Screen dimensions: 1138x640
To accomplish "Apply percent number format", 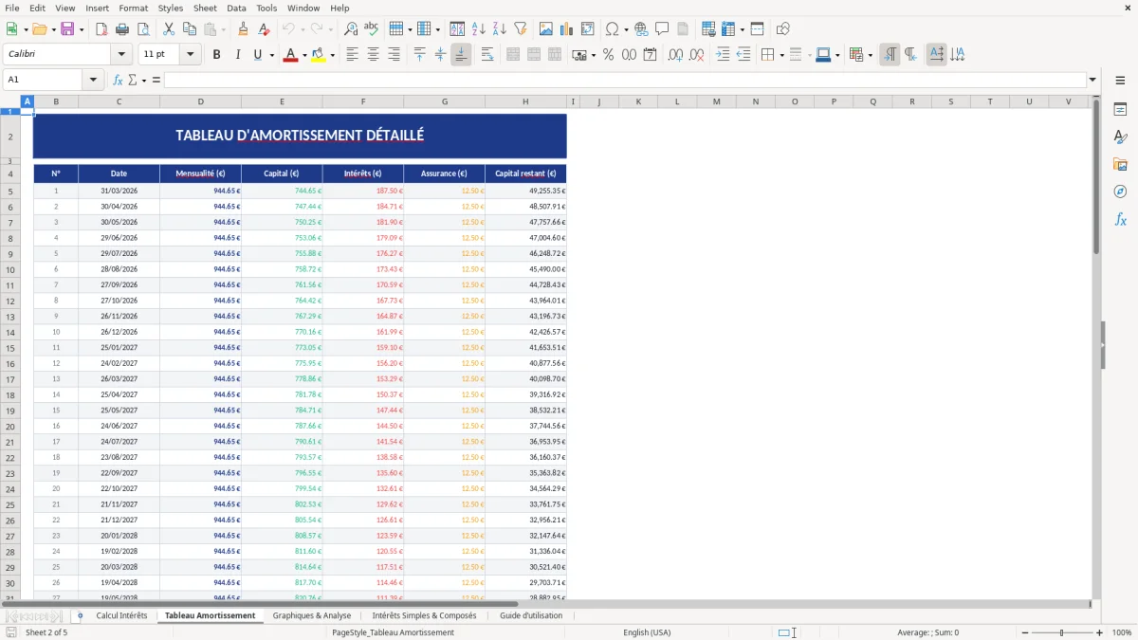I will click(x=608, y=54).
